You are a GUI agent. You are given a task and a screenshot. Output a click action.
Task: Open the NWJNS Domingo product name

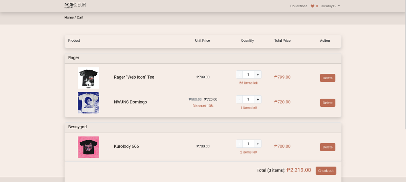click(130, 102)
